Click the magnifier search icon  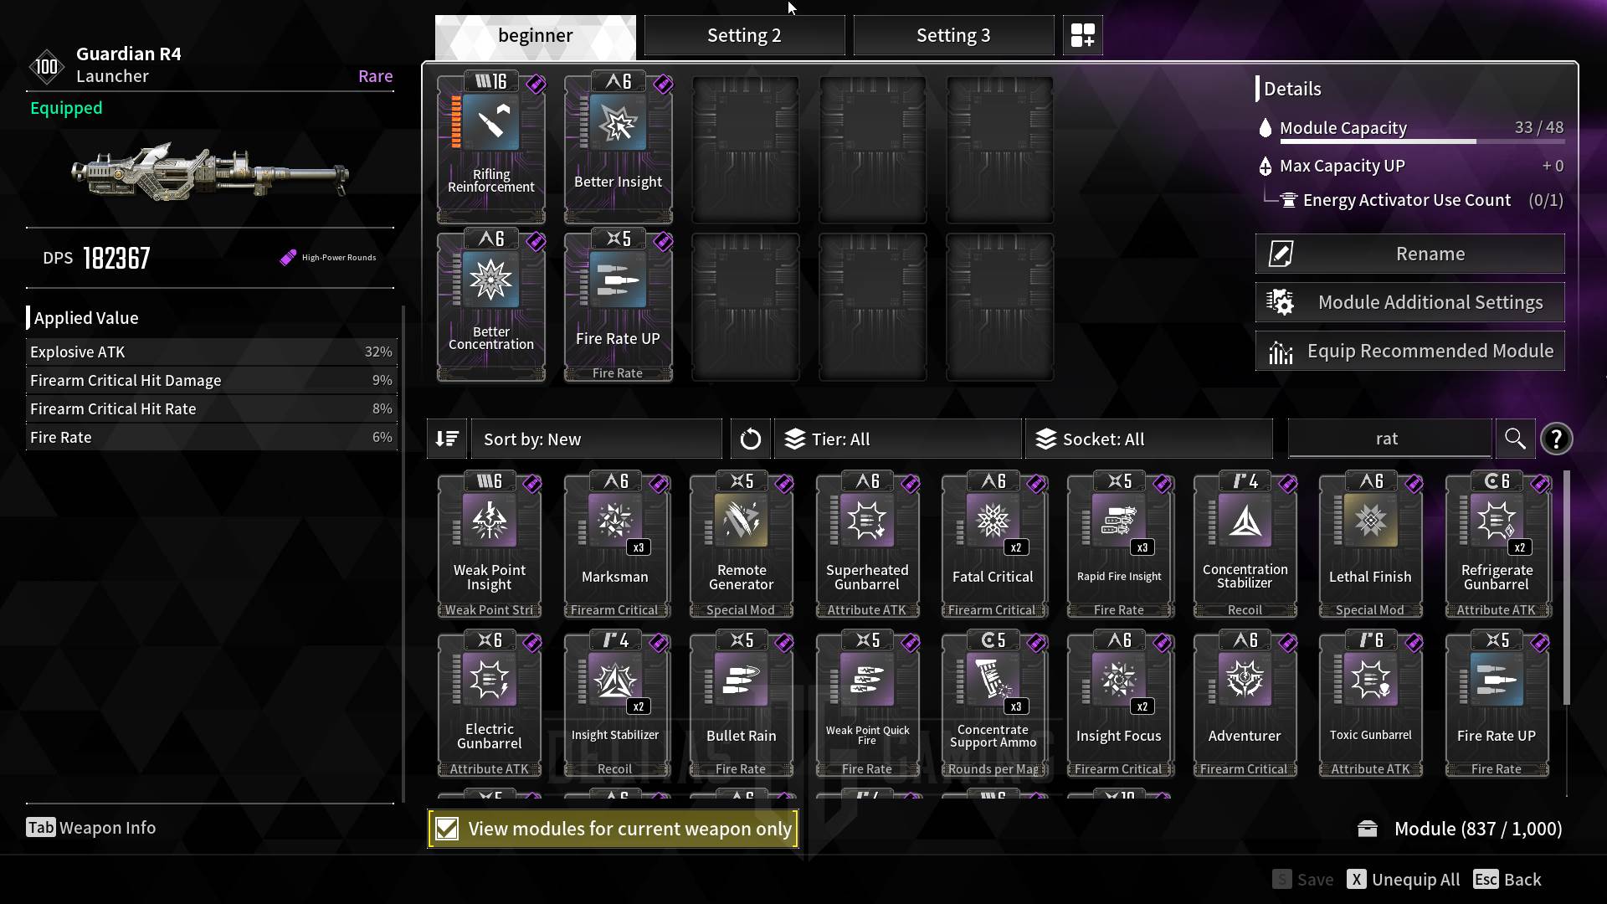(x=1515, y=439)
